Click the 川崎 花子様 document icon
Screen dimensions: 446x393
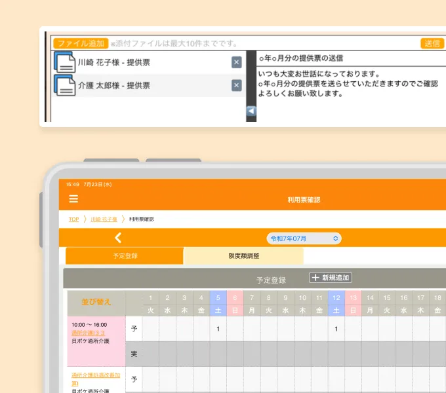point(64,63)
